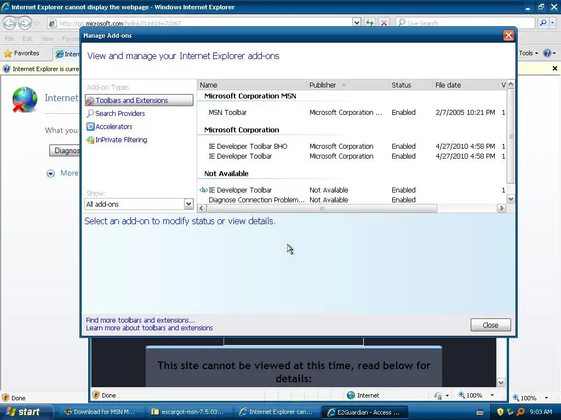Click the Favorites star button
Image resolution: width=561 pixels, height=420 pixels.
click(x=21, y=53)
